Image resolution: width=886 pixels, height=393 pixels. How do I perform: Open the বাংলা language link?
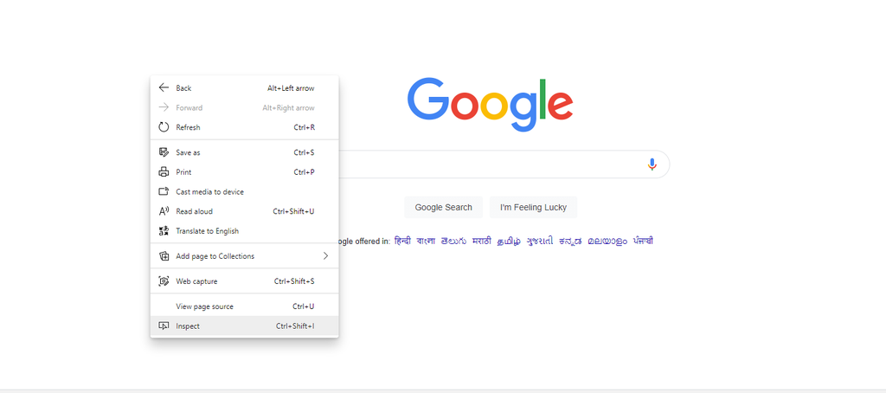[426, 241]
